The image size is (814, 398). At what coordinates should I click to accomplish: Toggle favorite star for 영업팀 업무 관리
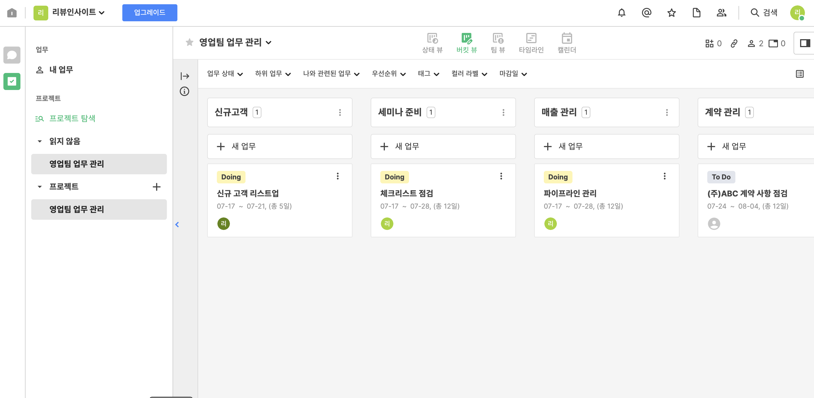pos(189,42)
